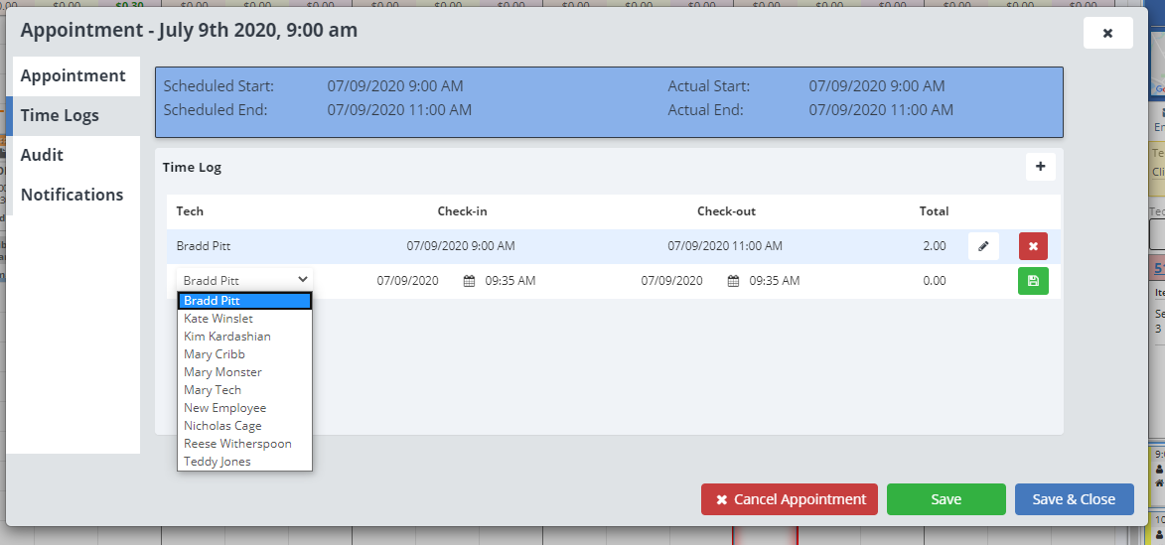Switch to the Appointment tab
1165x545 pixels.
73,76
